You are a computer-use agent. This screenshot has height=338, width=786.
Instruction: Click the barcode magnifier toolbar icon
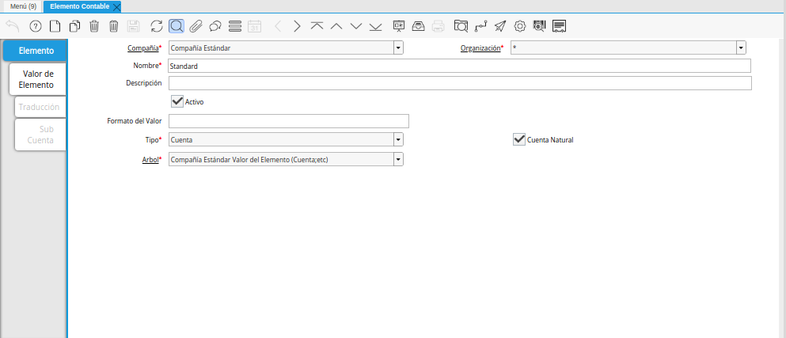(539, 26)
